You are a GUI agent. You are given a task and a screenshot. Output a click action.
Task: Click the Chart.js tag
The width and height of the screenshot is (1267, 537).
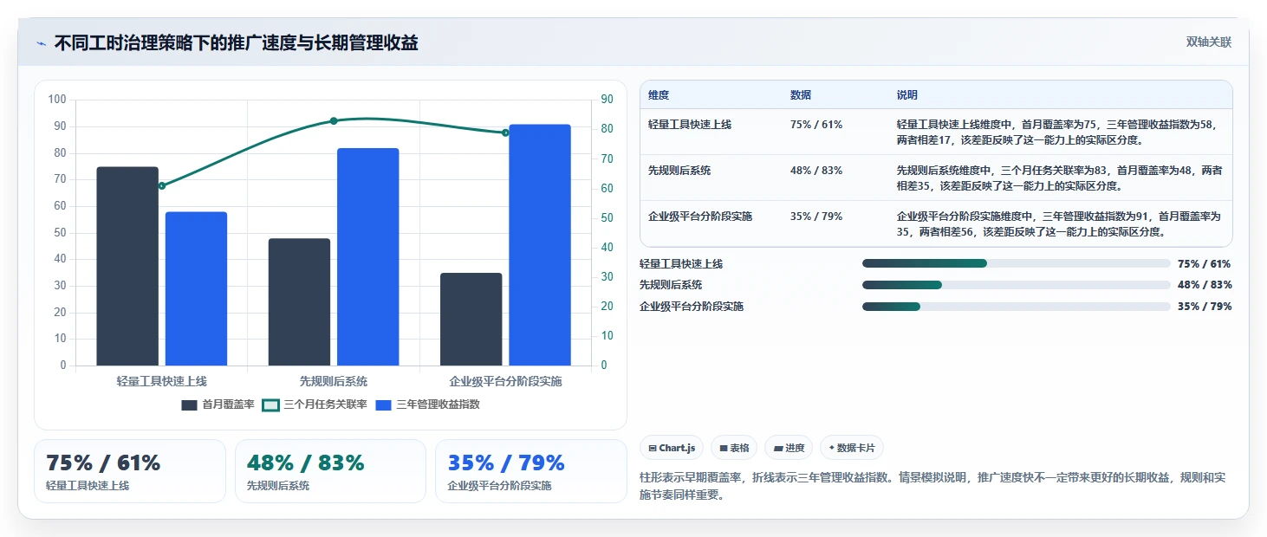click(x=672, y=448)
